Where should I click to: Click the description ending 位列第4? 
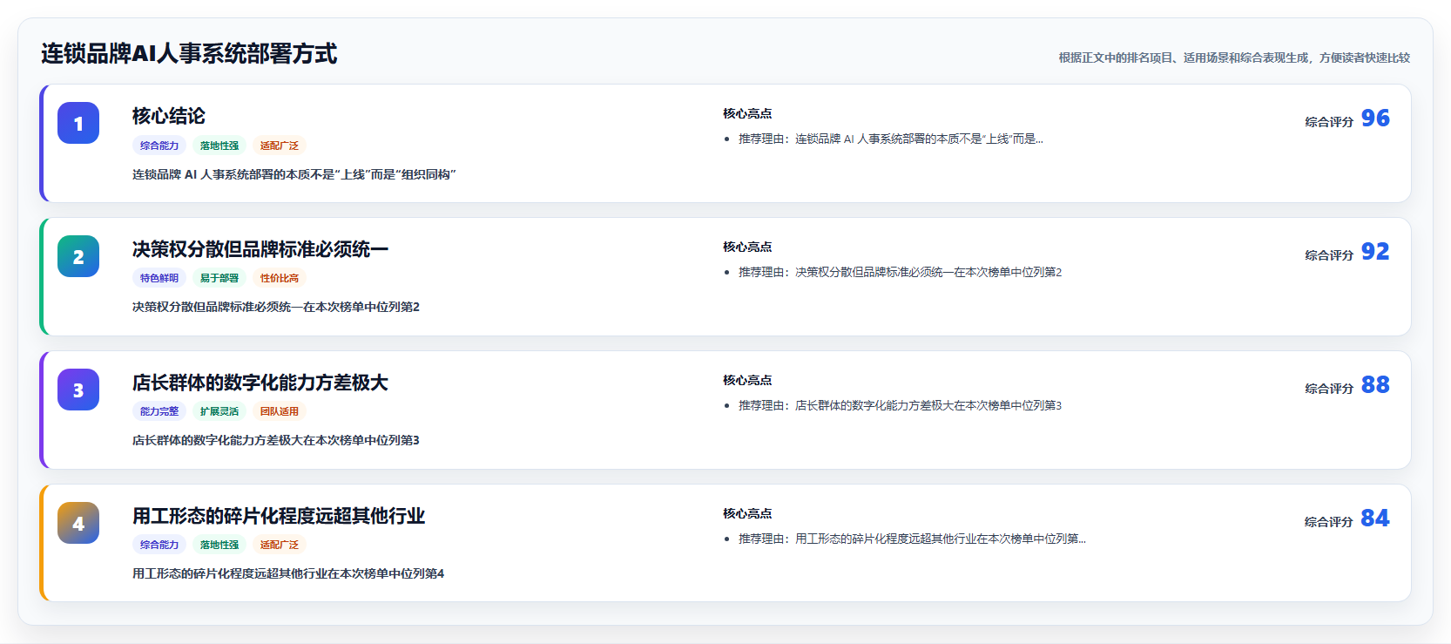(x=288, y=573)
